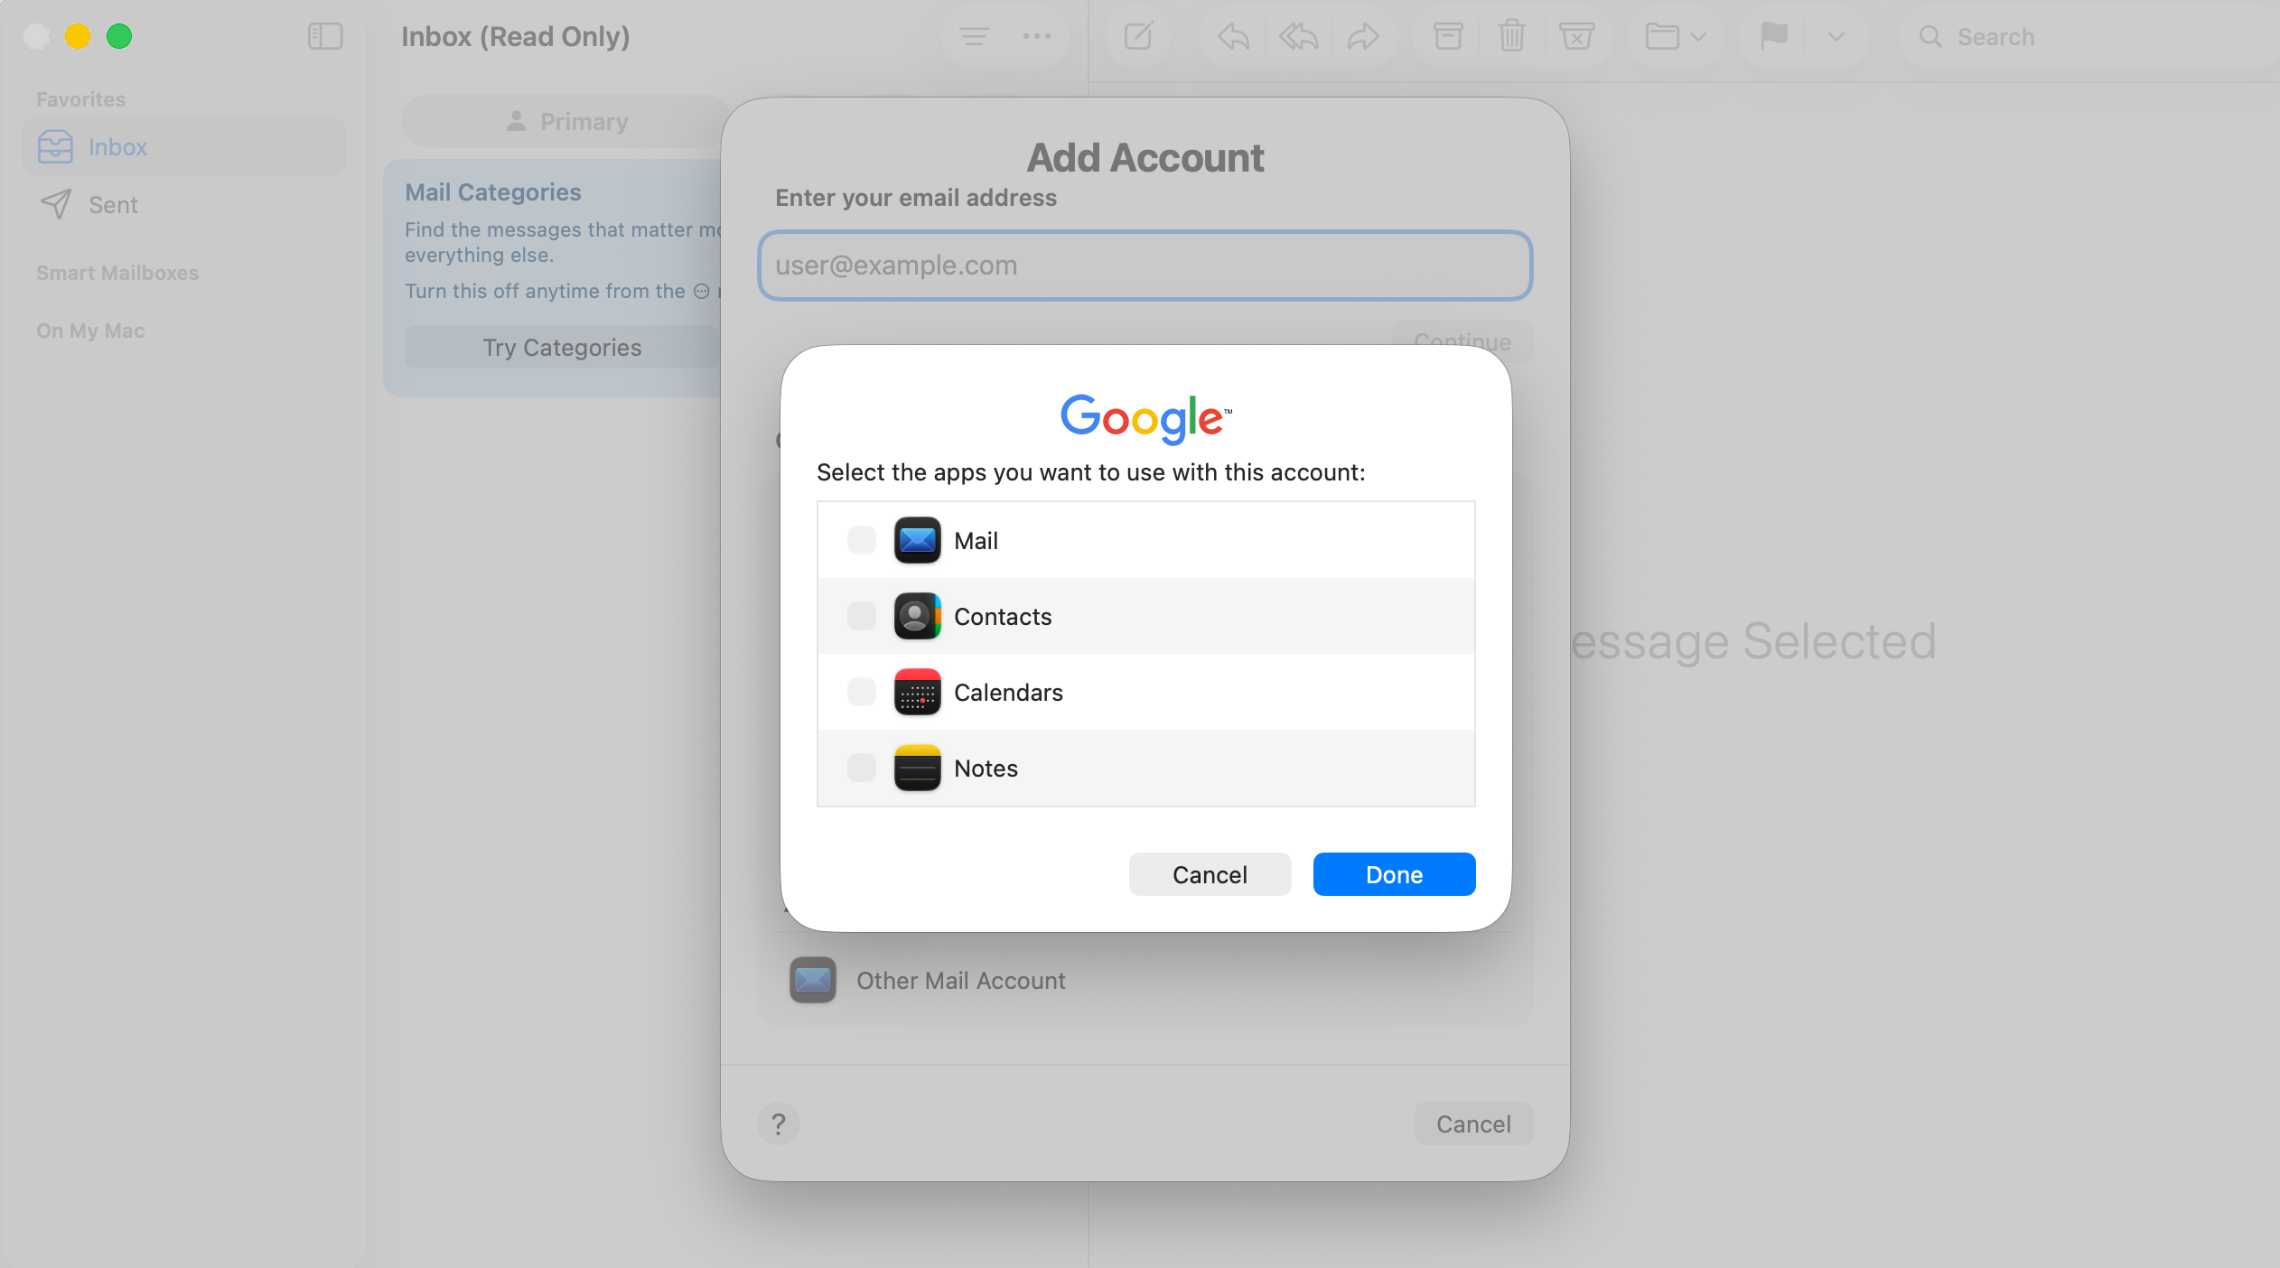
Task: Enable the Mail checkbox for Google account
Action: [x=860, y=539]
